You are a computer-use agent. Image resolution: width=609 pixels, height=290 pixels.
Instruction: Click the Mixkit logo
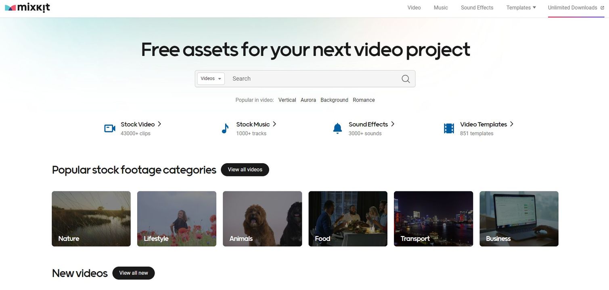click(x=27, y=8)
